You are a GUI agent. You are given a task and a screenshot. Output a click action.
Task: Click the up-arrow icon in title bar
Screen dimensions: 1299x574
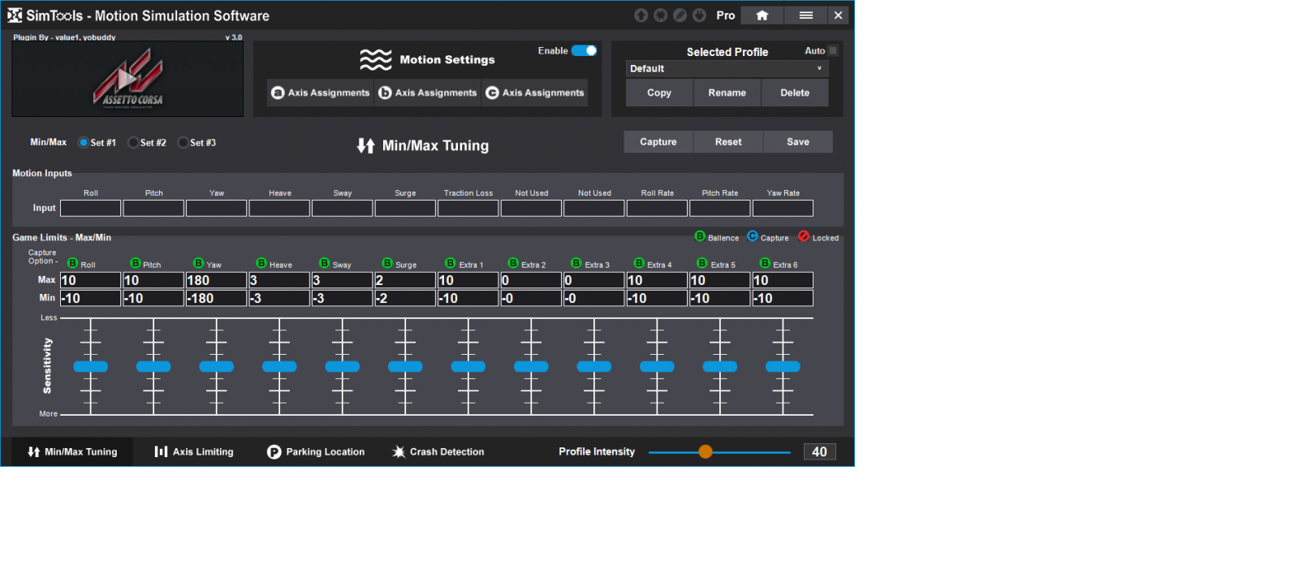641,15
